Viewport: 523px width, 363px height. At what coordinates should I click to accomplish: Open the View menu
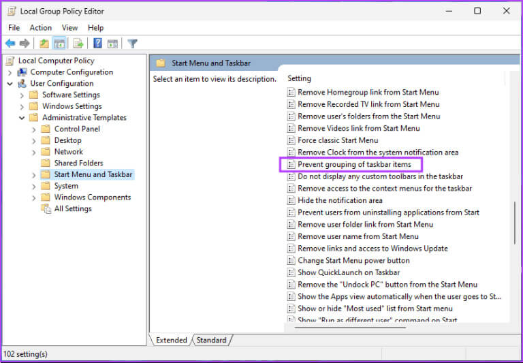pos(69,28)
